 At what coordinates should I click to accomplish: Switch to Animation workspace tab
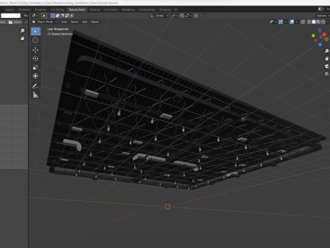coord(111,10)
